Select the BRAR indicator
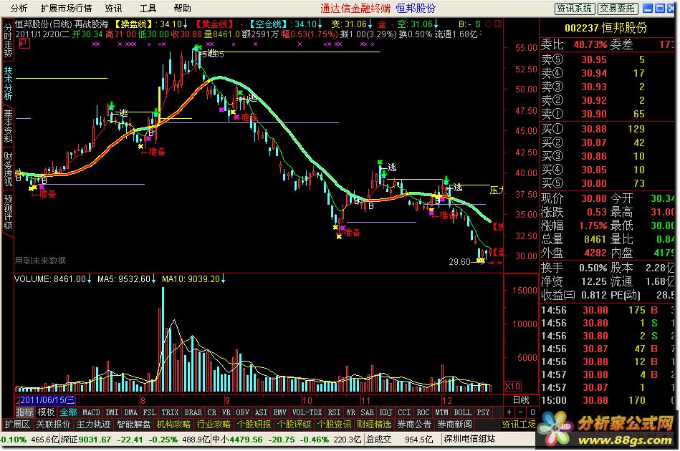Viewport: 680px width, 451px height. tap(193, 412)
